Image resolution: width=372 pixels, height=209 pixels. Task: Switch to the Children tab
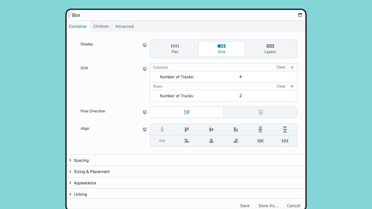101,26
